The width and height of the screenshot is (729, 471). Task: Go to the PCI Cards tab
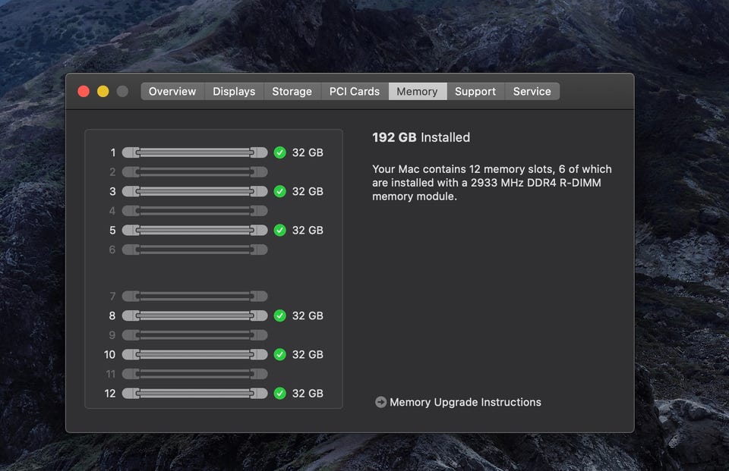coord(354,91)
